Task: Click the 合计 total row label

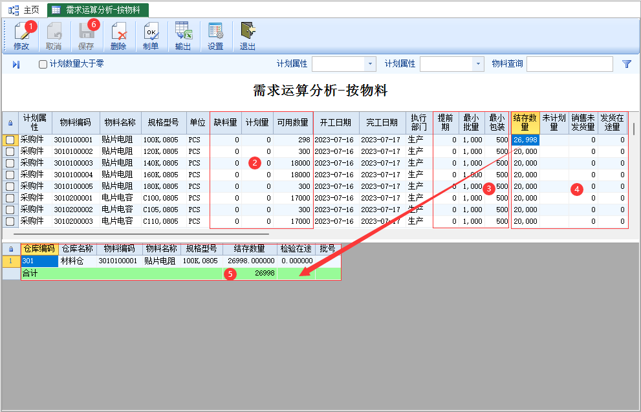Action: [x=30, y=273]
